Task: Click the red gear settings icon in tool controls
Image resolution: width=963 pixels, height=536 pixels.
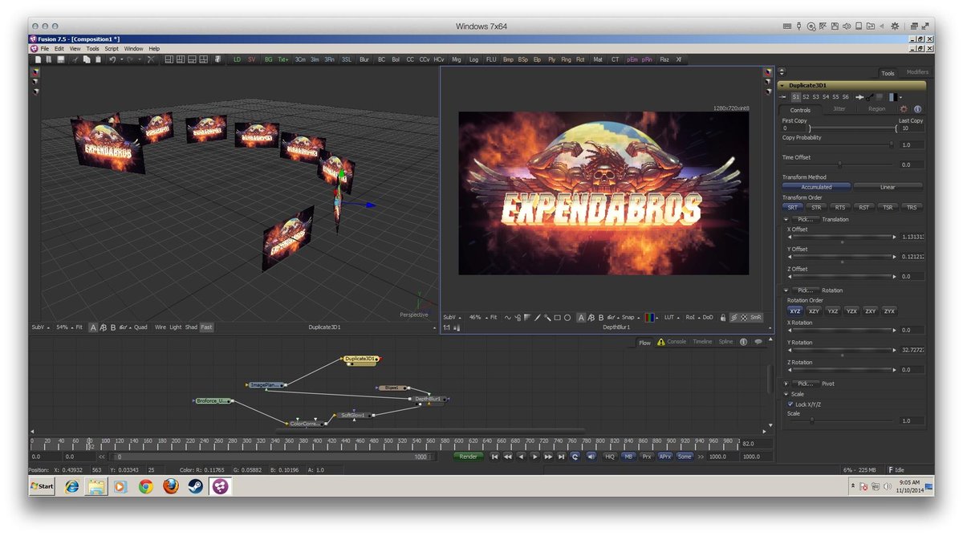Action: click(x=904, y=109)
